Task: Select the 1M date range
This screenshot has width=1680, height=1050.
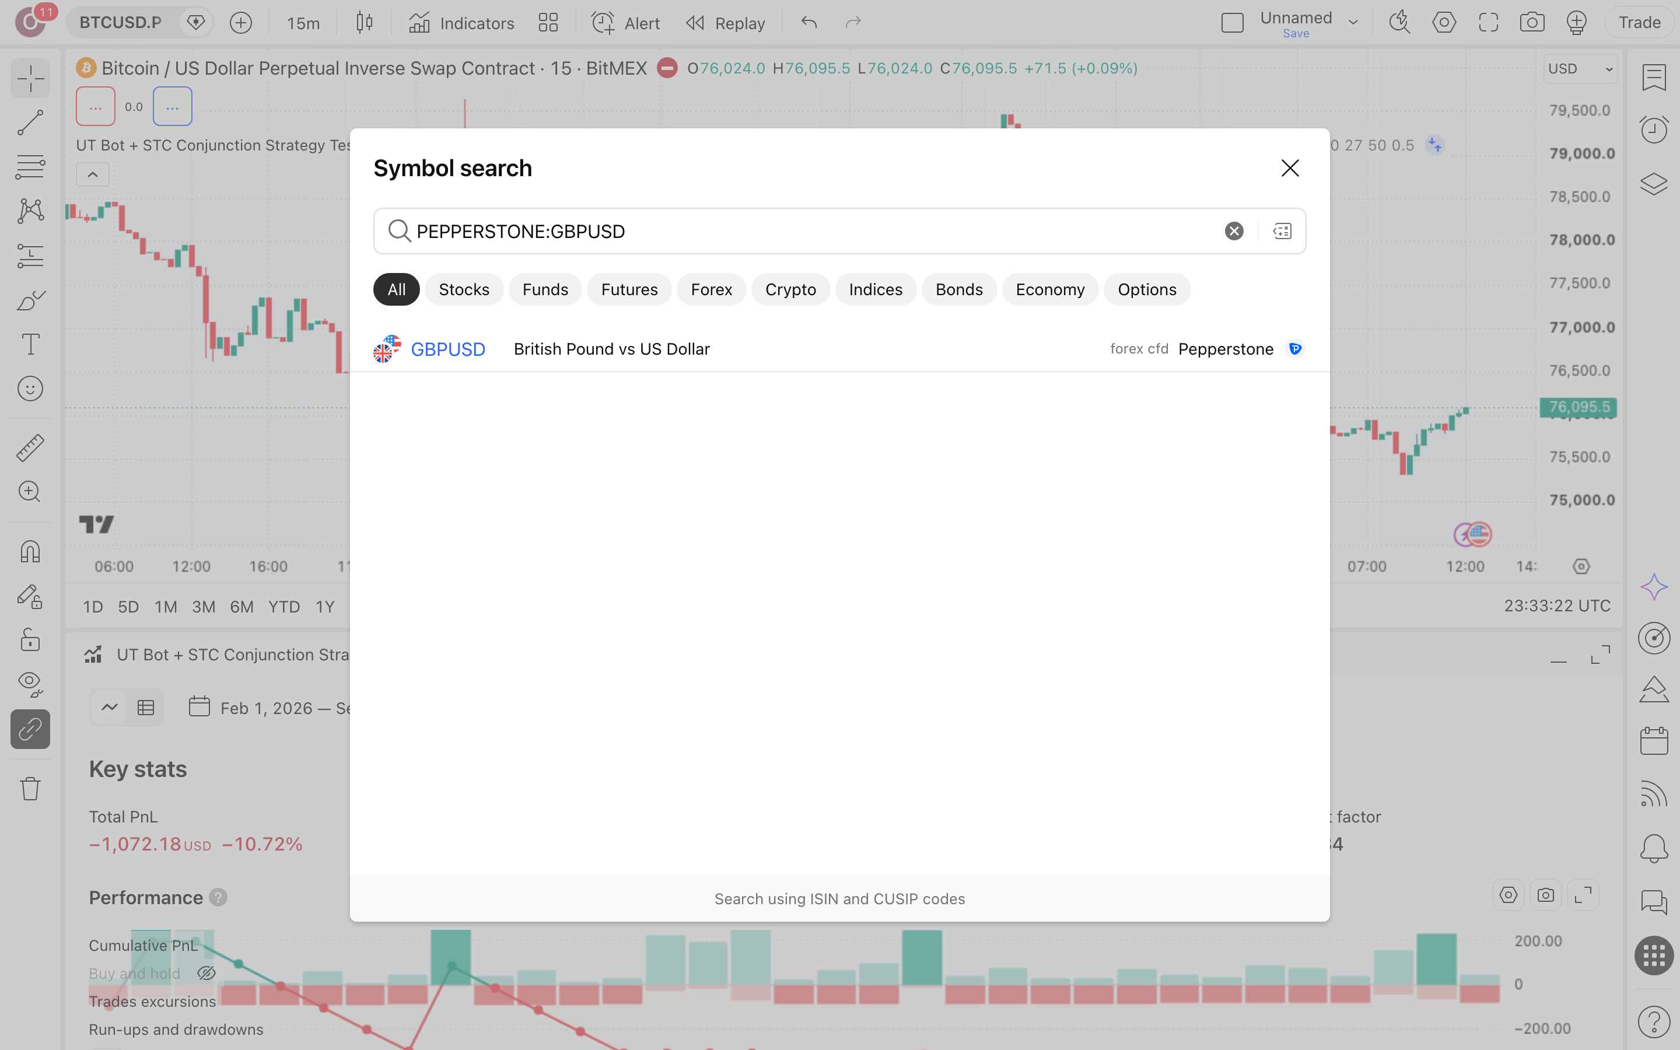Action: pos(165,607)
